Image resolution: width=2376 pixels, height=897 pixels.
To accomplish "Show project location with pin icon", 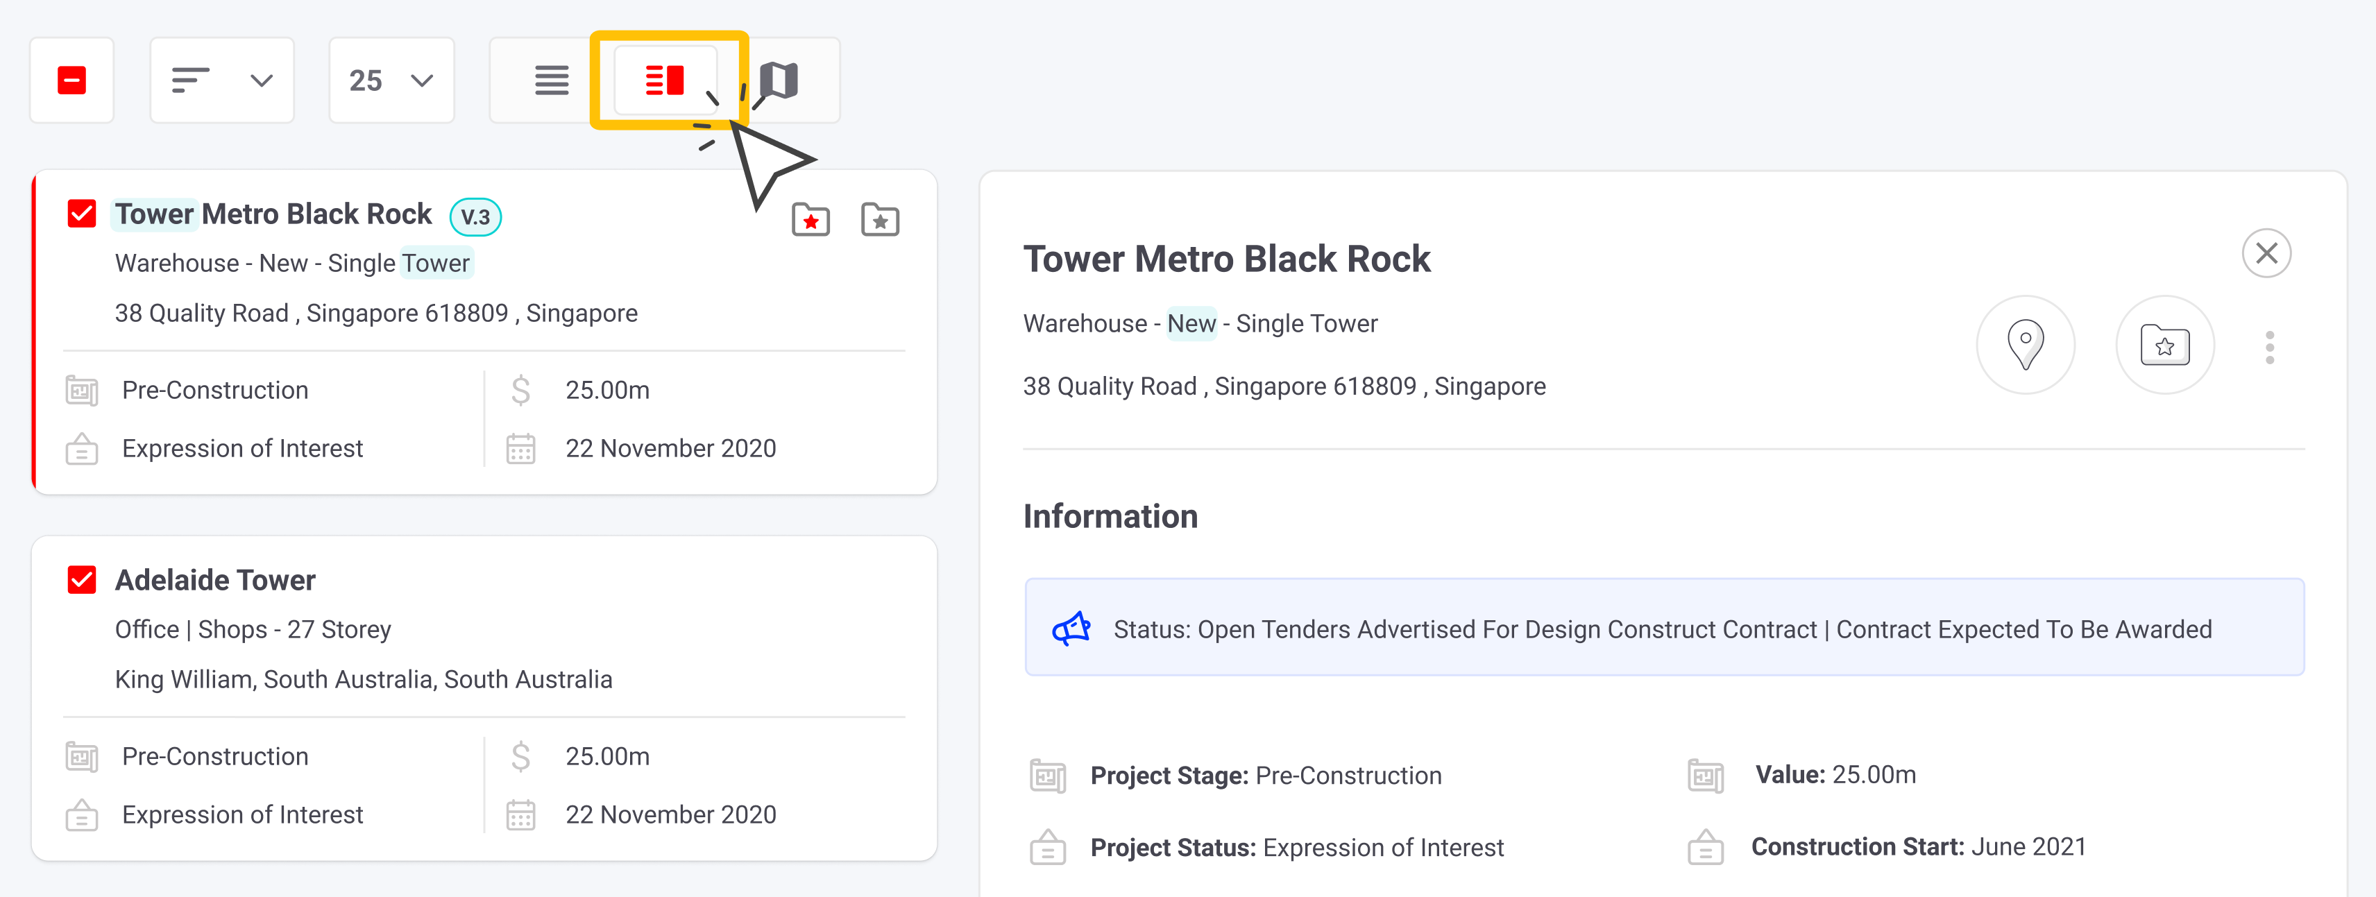I will 2025,345.
